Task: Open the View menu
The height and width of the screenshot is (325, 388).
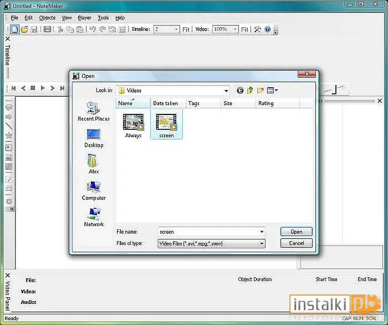Action: coord(67,18)
